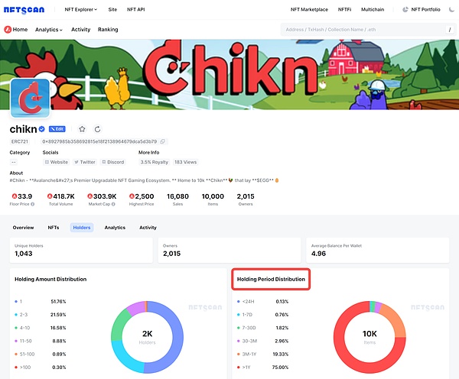This screenshot has width=459, height=379.
Task: Click the address search input field
Action: [360, 29]
